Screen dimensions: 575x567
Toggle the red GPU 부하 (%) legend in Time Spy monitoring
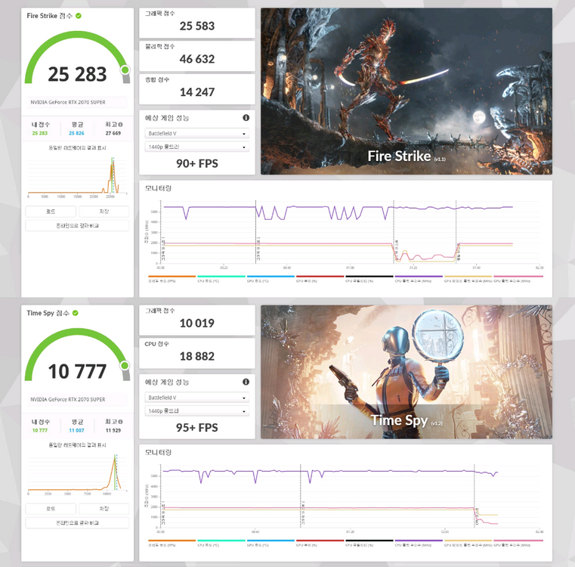pyautogui.click(x=320, y=543)
